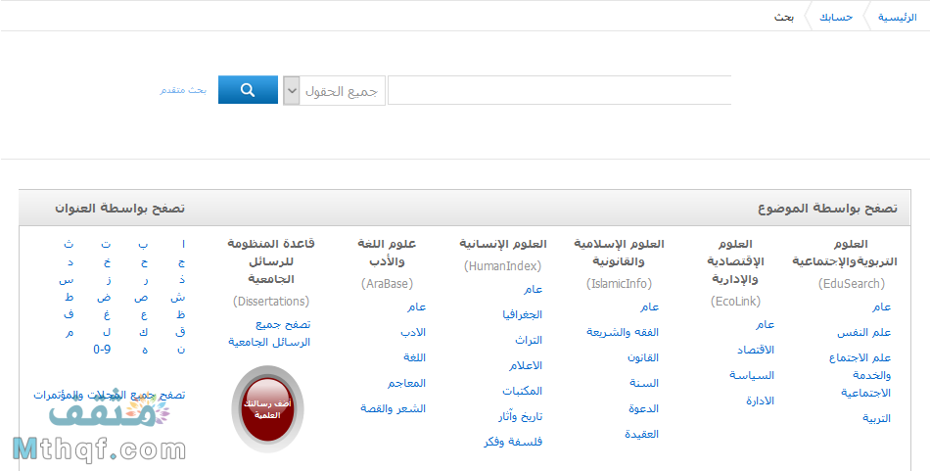
Task: Browse titles starting with letter ل
Action: coord(107,332)
